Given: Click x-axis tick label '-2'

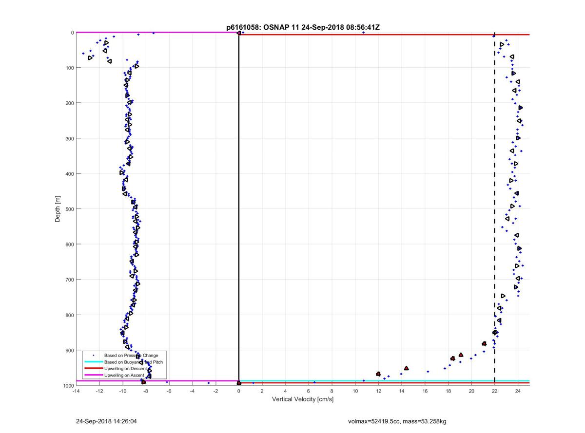Looking at the screenshot, I should (x=215, y=391).
